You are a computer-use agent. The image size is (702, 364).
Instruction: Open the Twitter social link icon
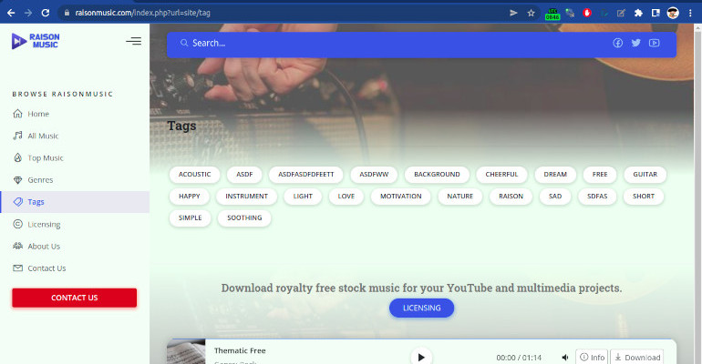(635, 43)
